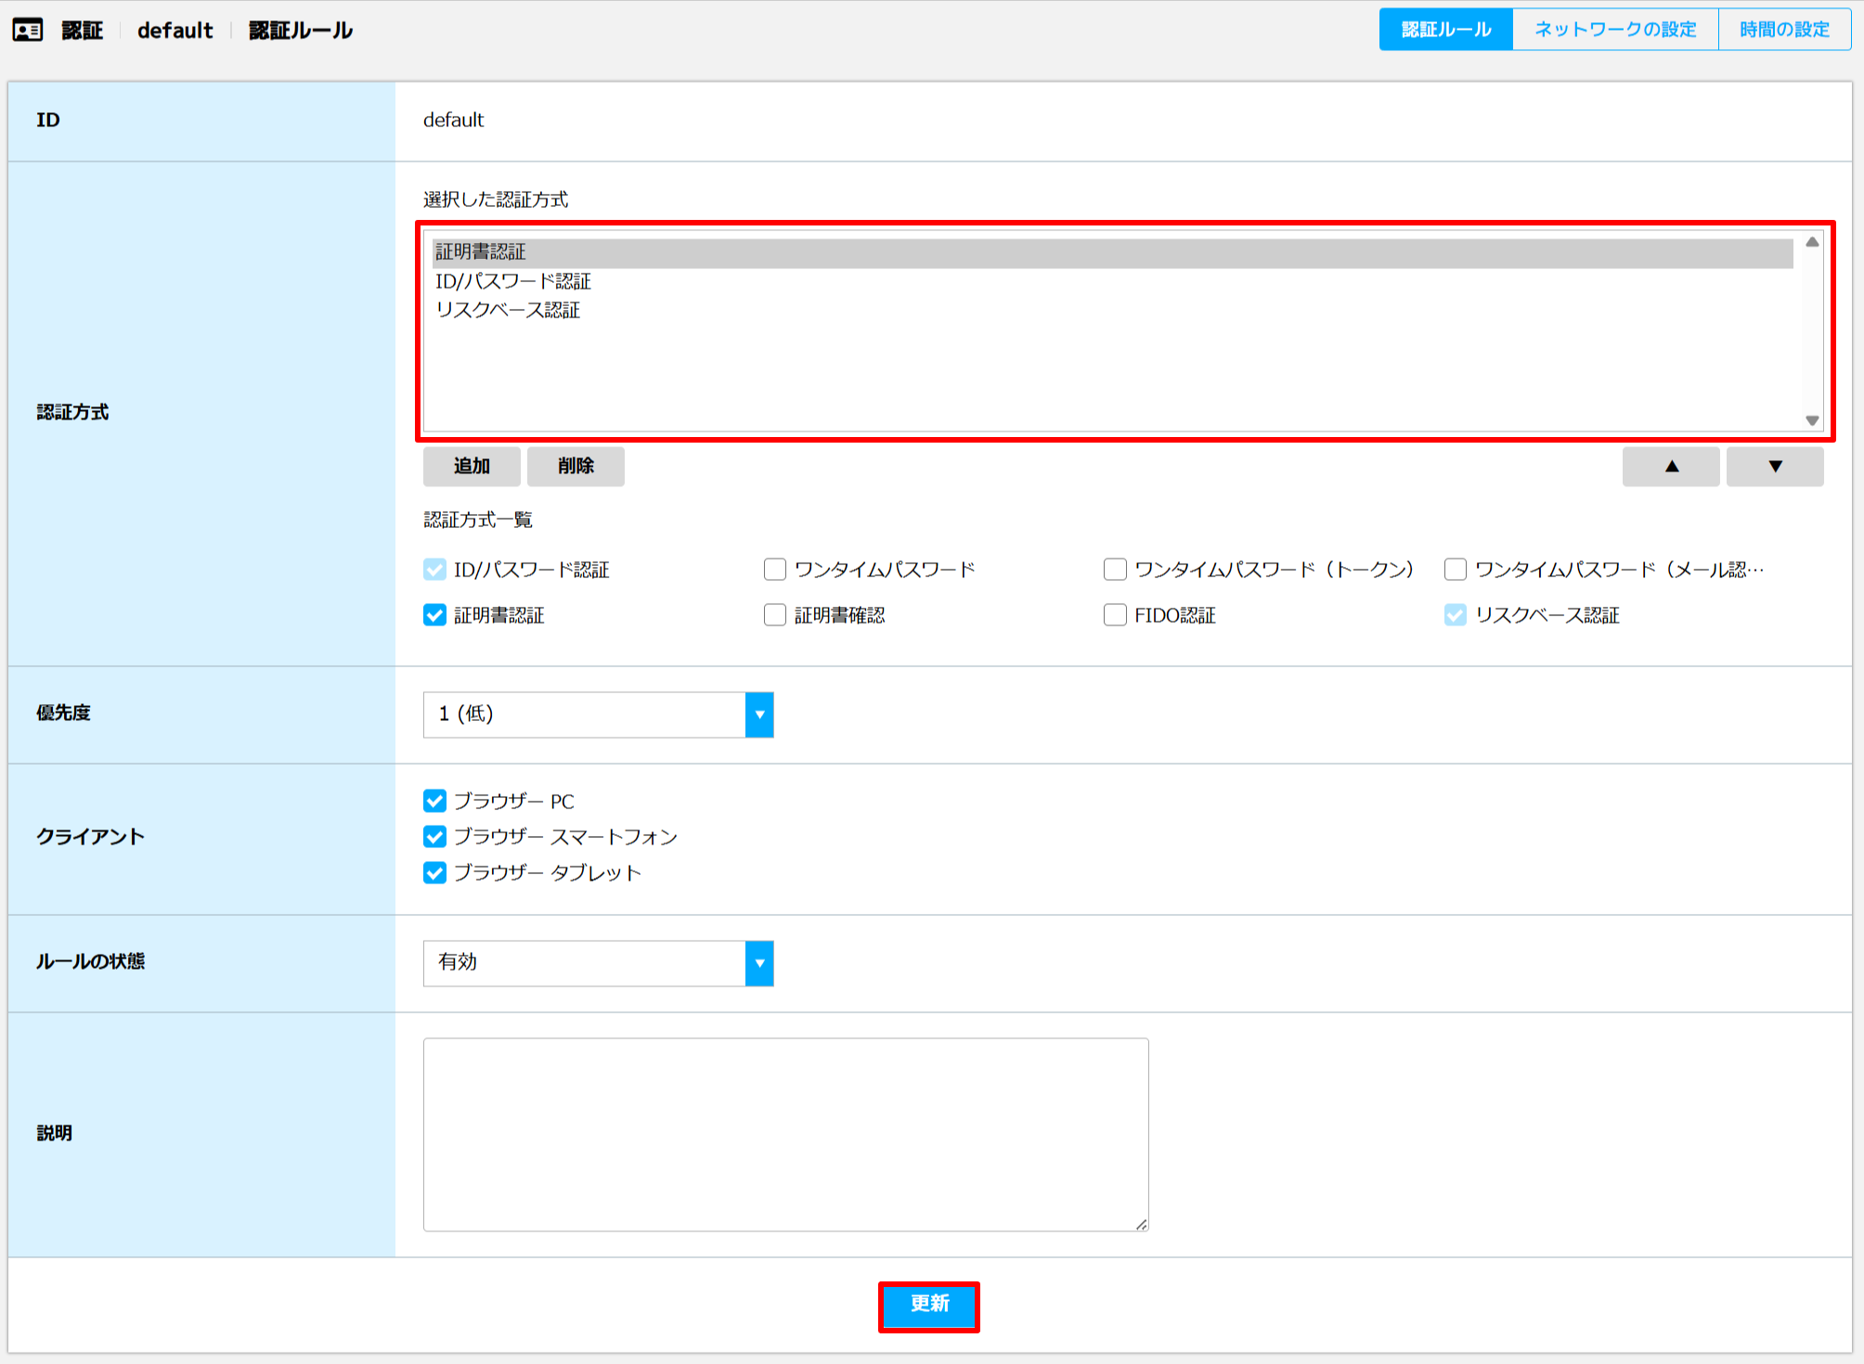Move selected method up with ▲ button

(1671, 467)
